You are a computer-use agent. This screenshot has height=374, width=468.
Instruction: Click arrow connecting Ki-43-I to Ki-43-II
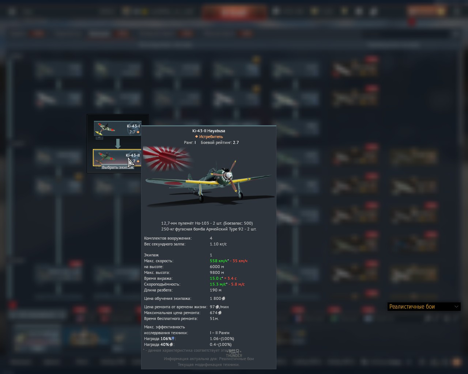pyautogui.click(x=118, y=143)
